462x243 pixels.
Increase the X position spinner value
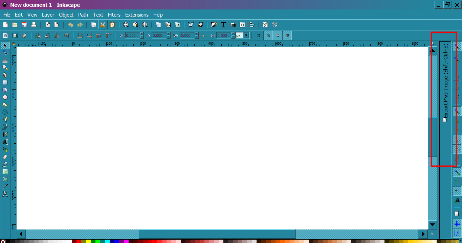click(141, 34)
